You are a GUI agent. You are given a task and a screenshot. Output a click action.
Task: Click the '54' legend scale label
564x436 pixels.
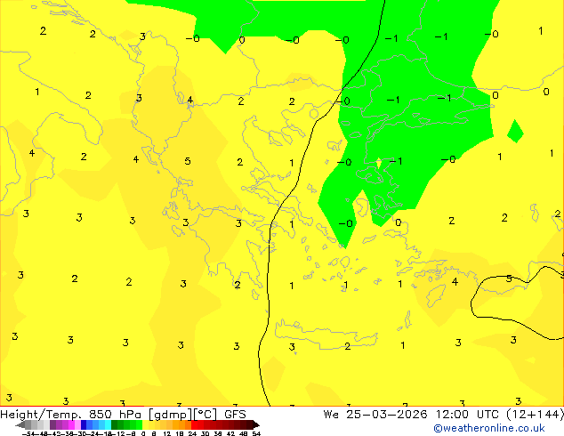coord(256,433)
